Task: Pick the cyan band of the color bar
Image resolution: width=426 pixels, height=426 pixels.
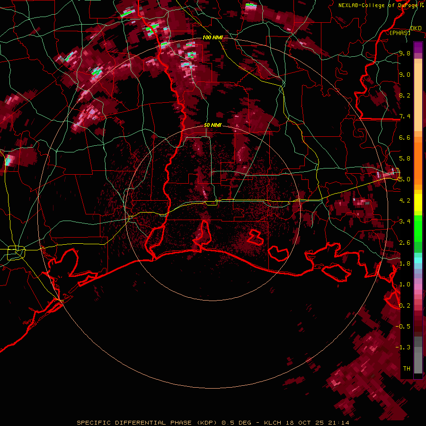Action: coord(418,260)
